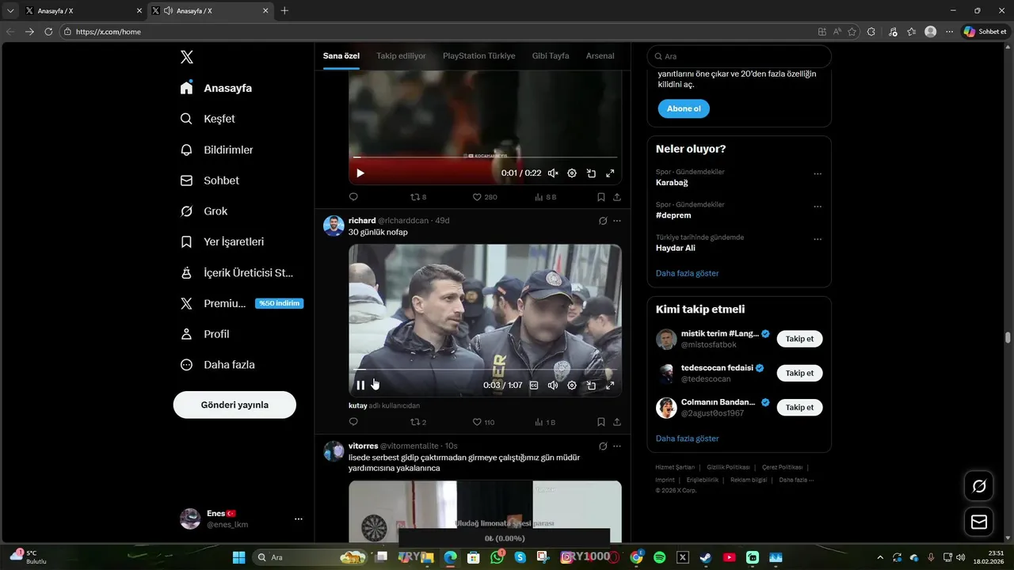Open settings gear on 0:22 video
This screenshot has width=1014, height=570.
tap(572, 173)
